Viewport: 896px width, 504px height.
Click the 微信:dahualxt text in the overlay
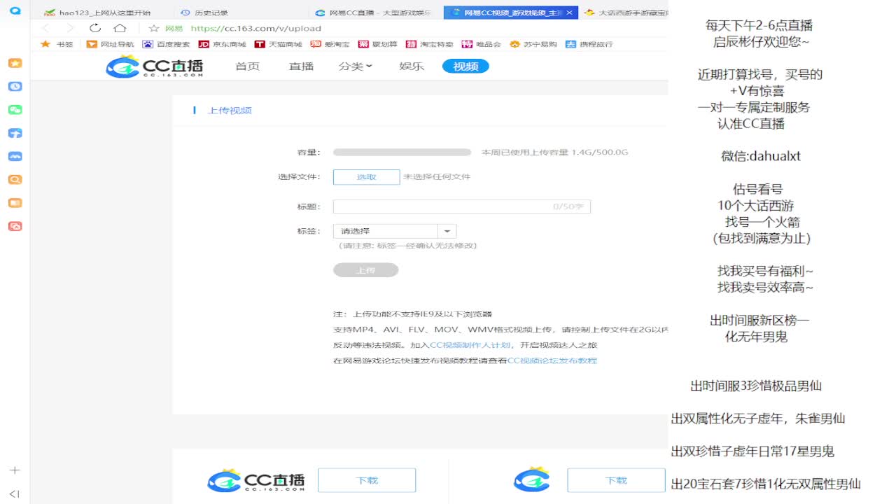(761, 156)
